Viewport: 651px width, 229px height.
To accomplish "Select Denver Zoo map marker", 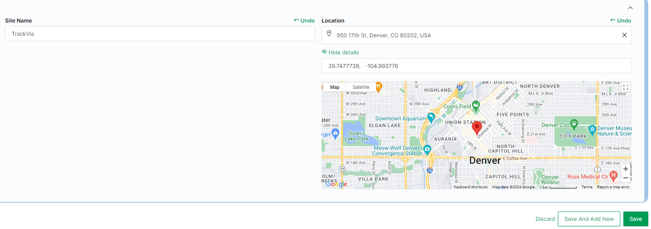I will click(x=574, y=124).
